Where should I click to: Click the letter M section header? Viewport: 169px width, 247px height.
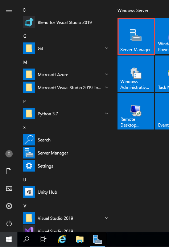pyautogui.click(x=25, y=62)
